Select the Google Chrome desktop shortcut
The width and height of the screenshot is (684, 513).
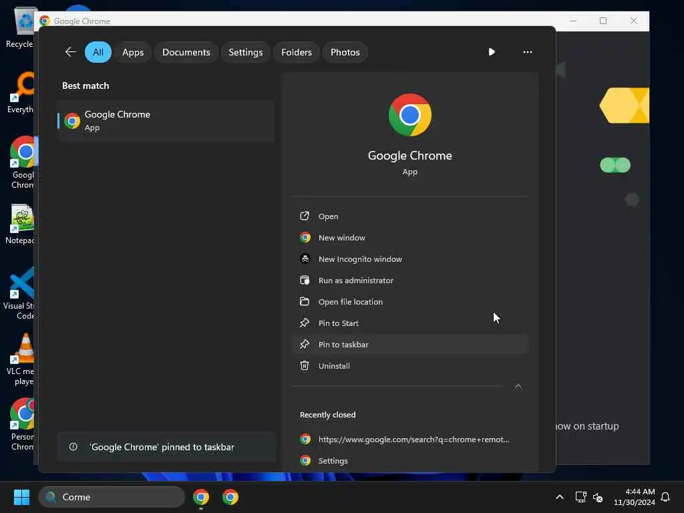pyautogui.click(x=23, y=162)
